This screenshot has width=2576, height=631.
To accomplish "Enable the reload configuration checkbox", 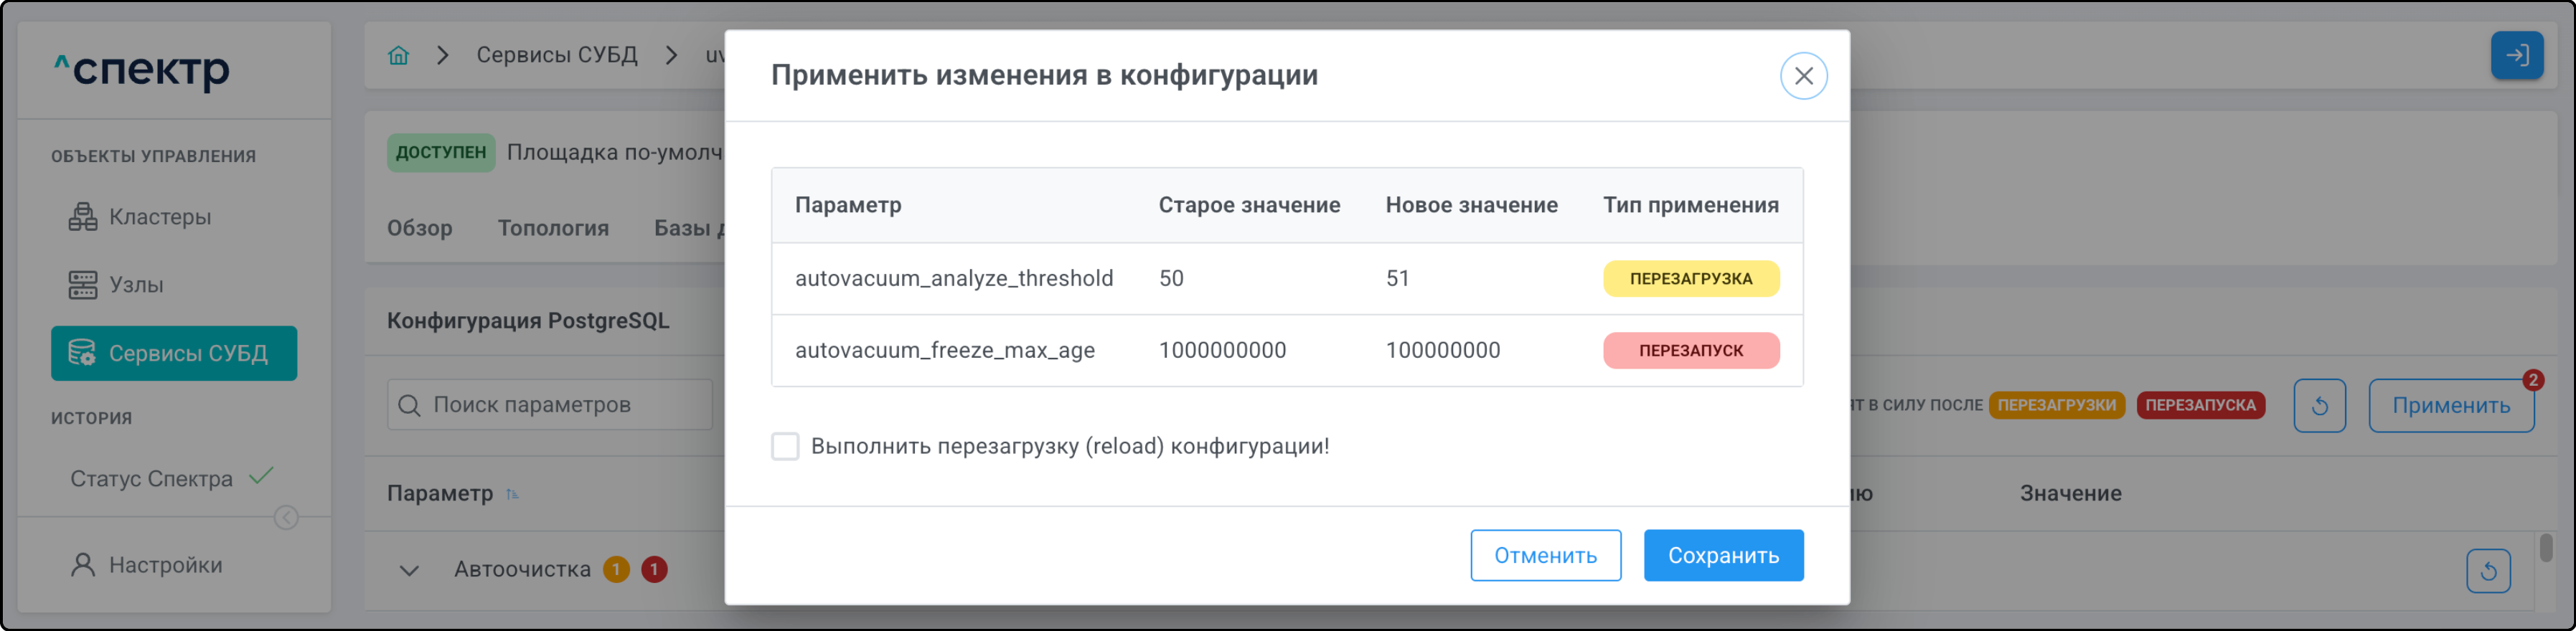I will [785, 446].
